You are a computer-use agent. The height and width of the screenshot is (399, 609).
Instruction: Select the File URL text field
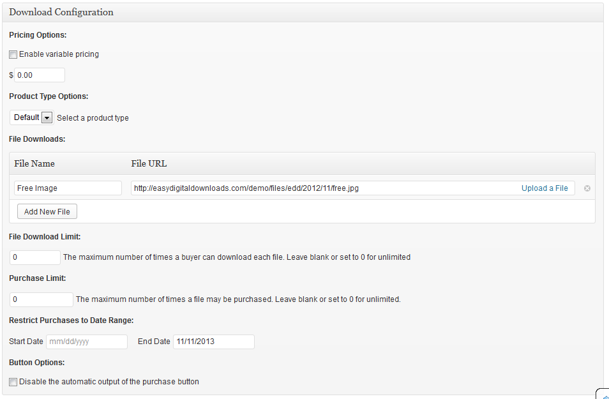322,188
